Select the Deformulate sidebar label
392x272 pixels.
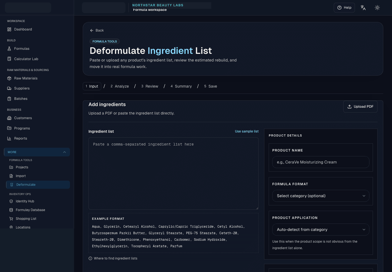coord(26,185)
